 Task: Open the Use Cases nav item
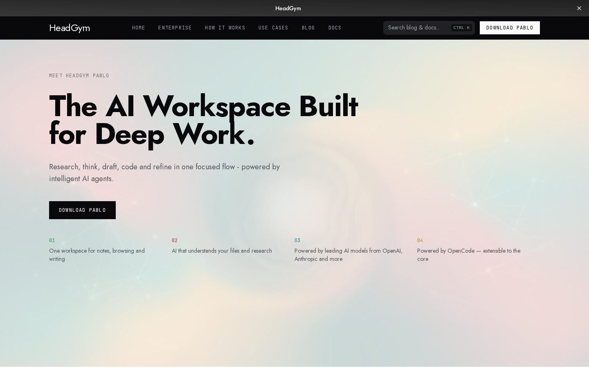click(x=273, y=28)
